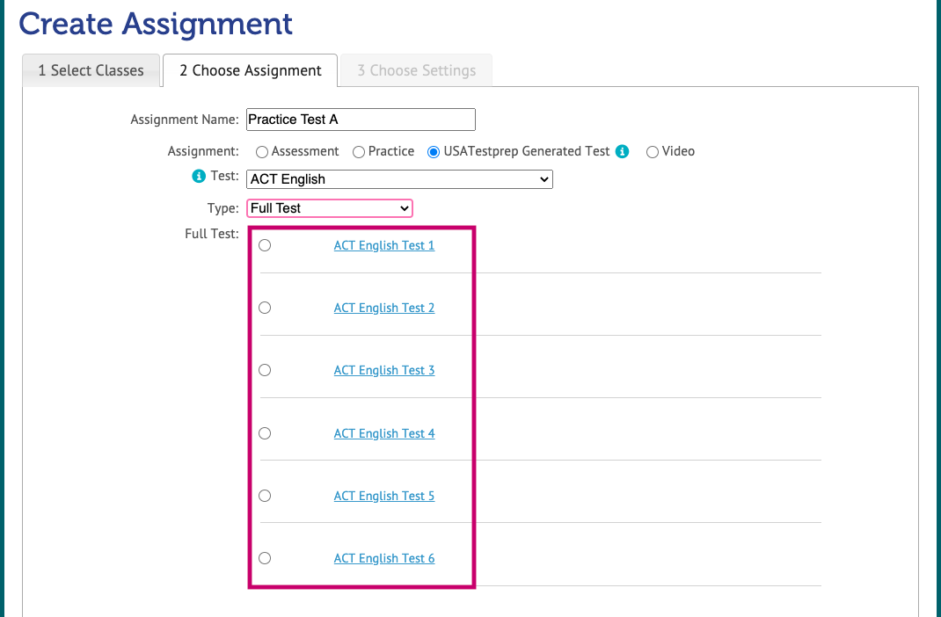Open the 3 Choose Settings tab
Screen dimensions: 941x617
pyautogui.click(x=417, y=70)
